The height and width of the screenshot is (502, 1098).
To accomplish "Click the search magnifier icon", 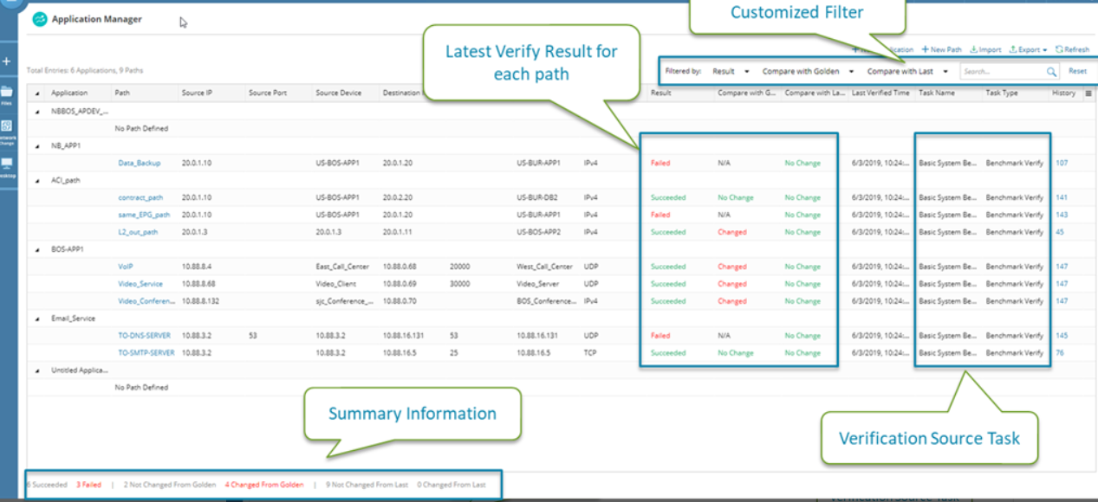I will point(1051,72).
